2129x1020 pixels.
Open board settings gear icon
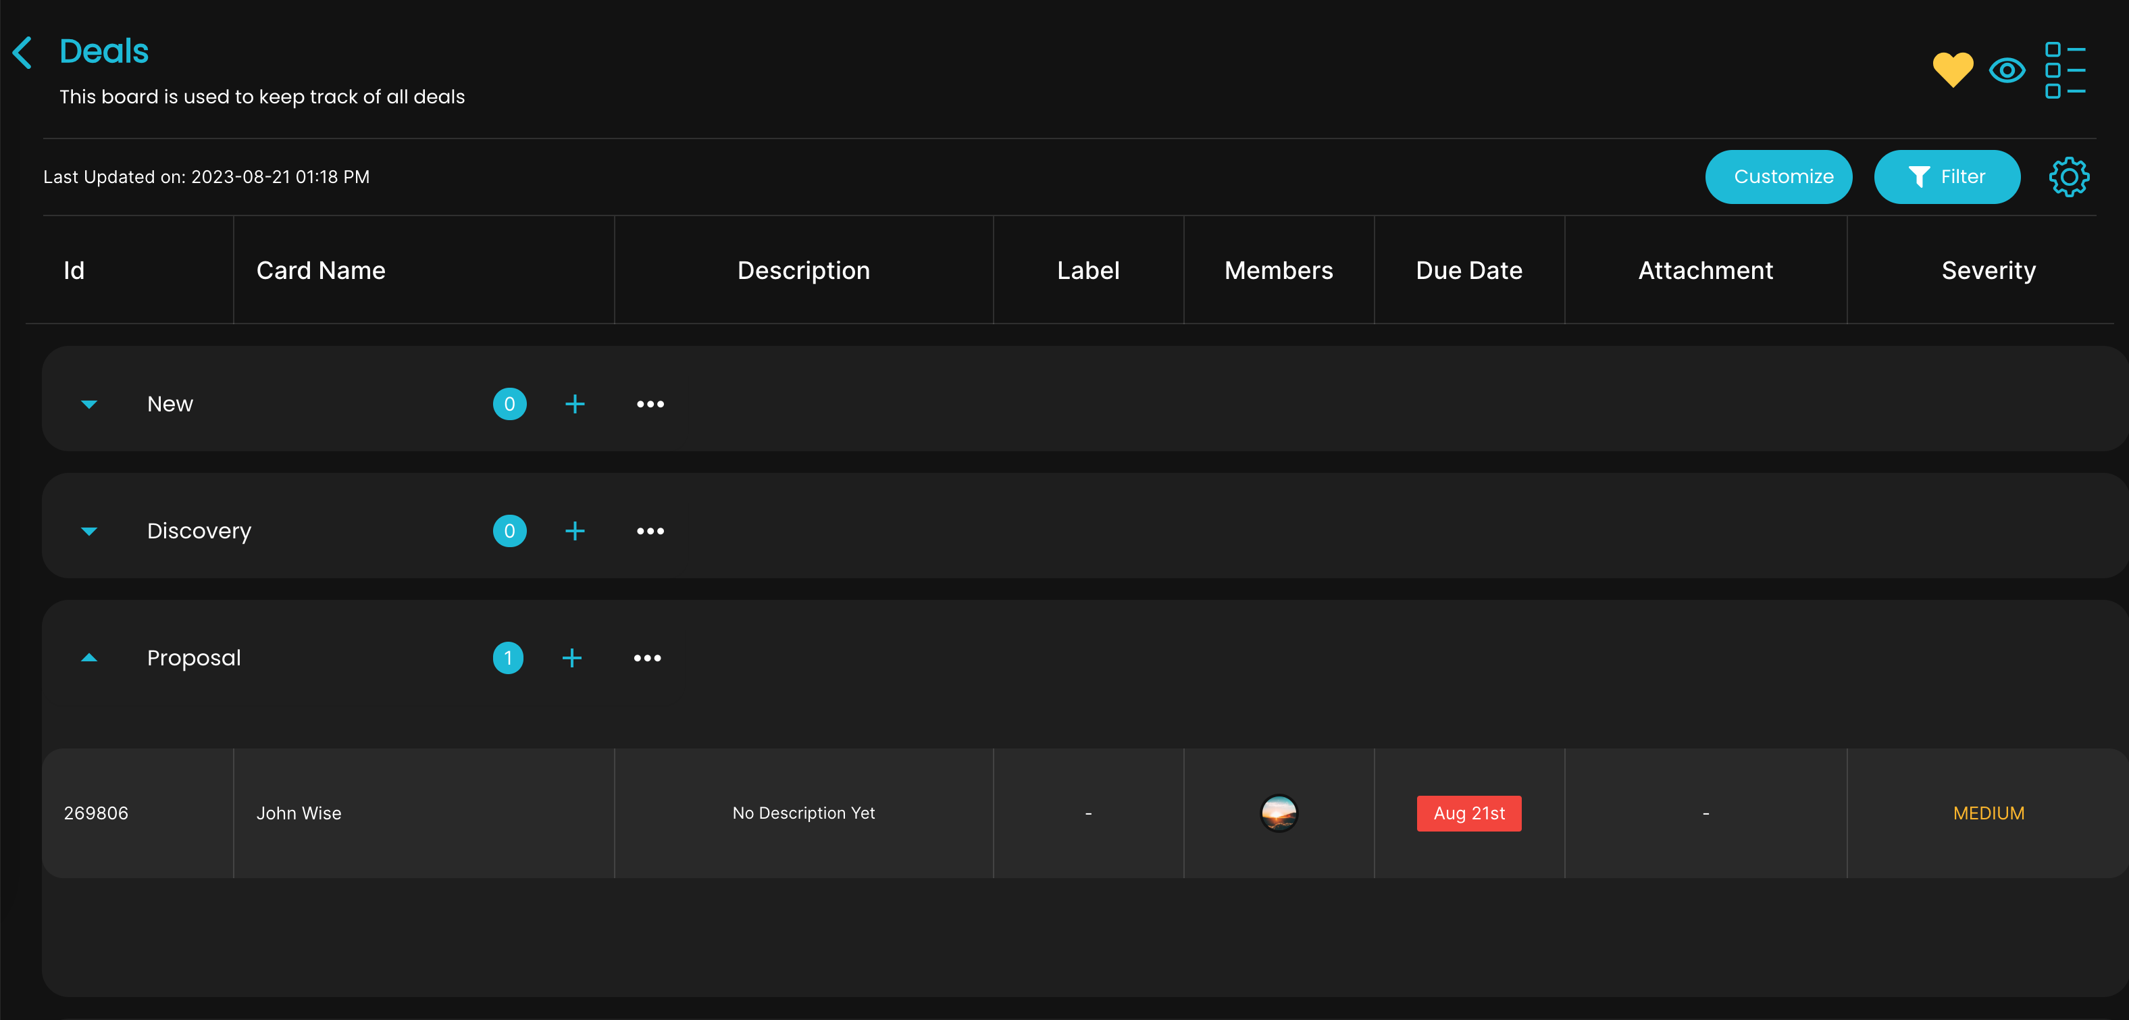(x=2069, y=177)
